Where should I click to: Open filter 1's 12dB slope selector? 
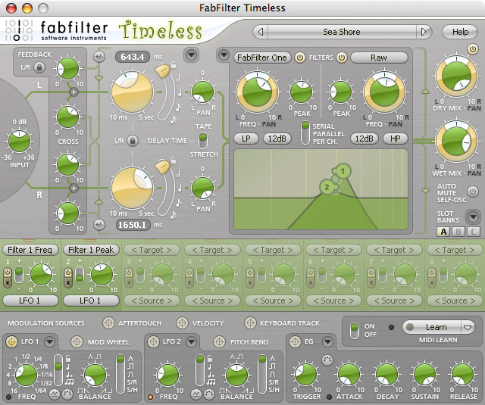coord(277,139)
